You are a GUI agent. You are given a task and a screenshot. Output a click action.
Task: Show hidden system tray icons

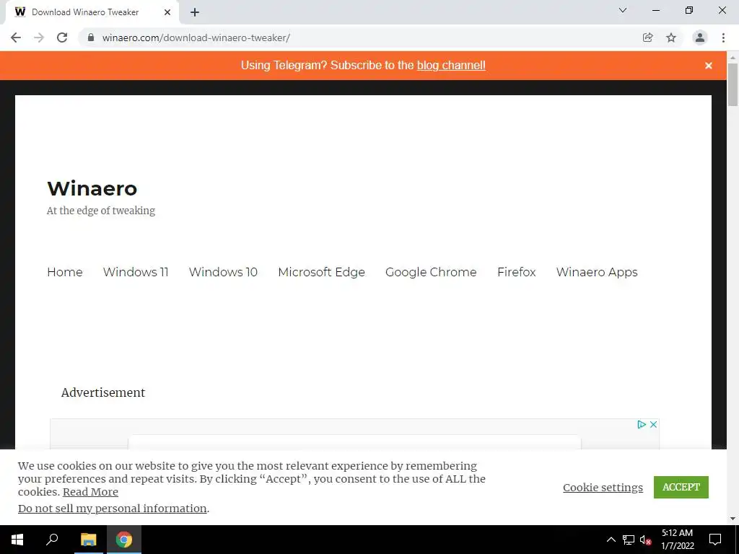pyautogui.click(x=611, y=540)
